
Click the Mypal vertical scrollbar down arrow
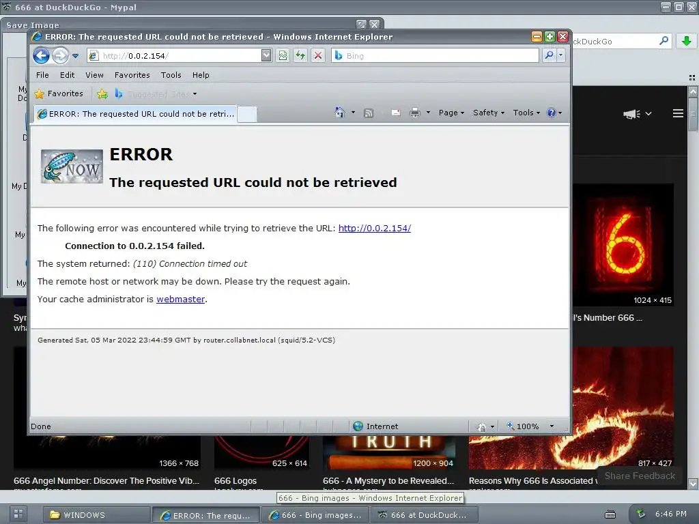point(693,484)
